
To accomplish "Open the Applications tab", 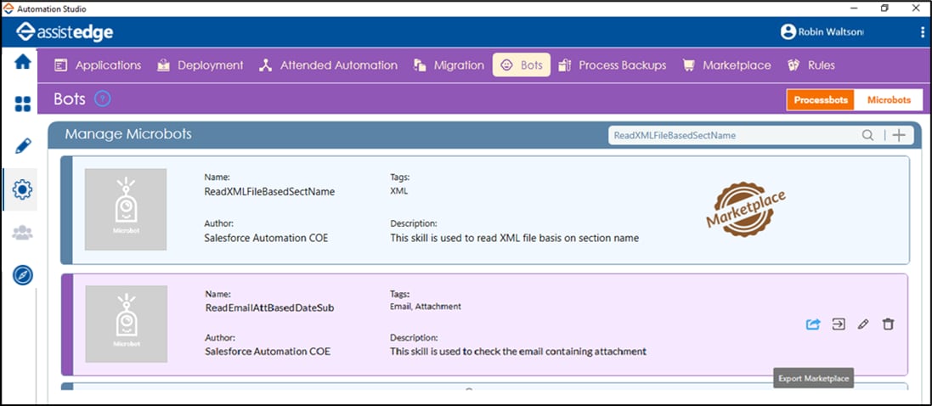I will (x=98, y=65).
